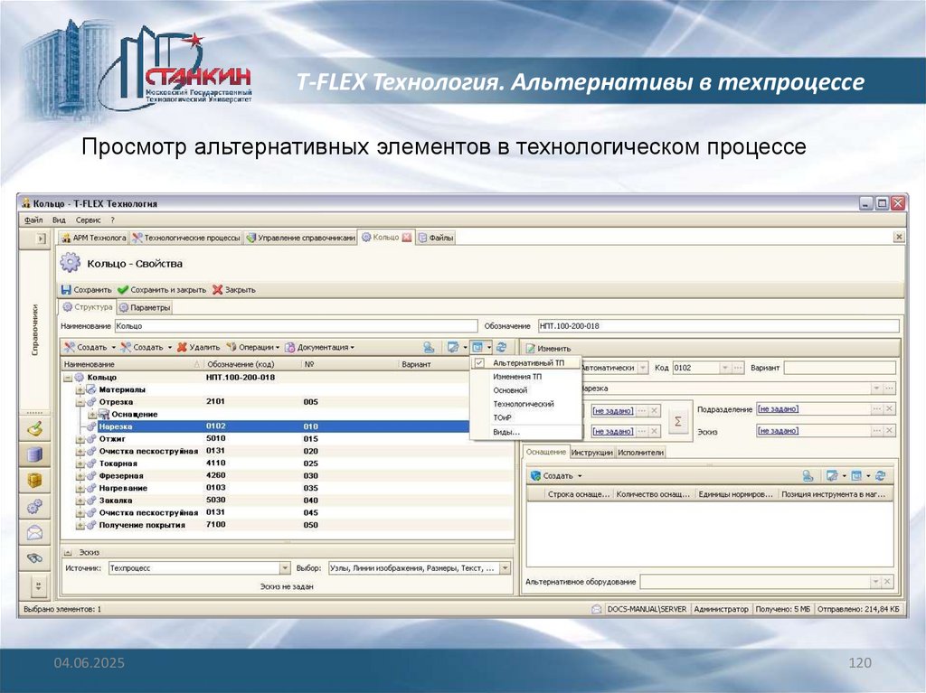Open the Сервис menu
926x693 pixels.
tap(88, 220)
